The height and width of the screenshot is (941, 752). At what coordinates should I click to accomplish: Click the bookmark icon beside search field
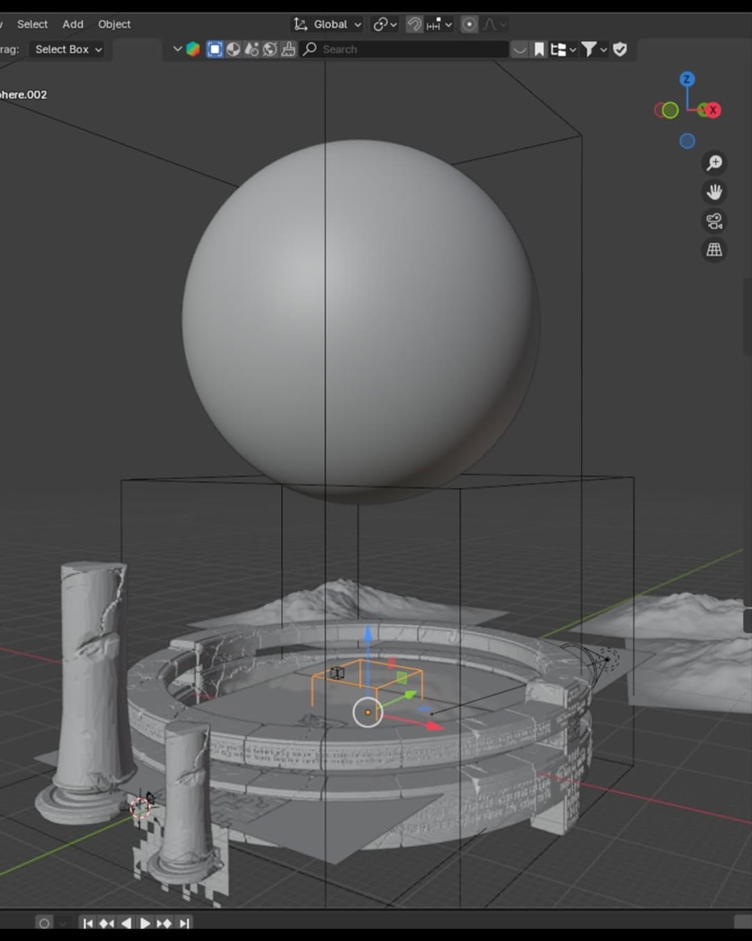(539, 49)
